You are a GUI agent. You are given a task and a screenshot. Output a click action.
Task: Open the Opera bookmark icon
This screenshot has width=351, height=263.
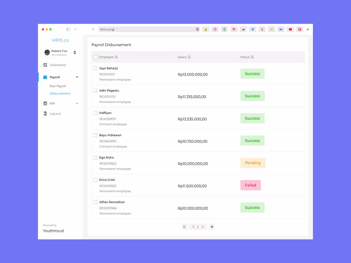(x=300, y=29)
